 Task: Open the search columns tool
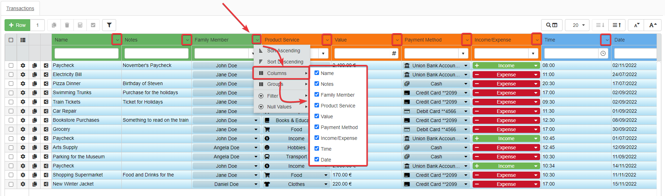click(x=551, y=25)
